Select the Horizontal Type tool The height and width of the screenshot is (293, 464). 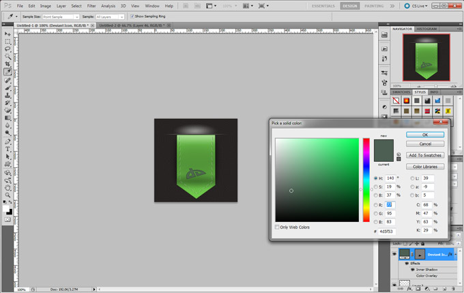(8, 148)
